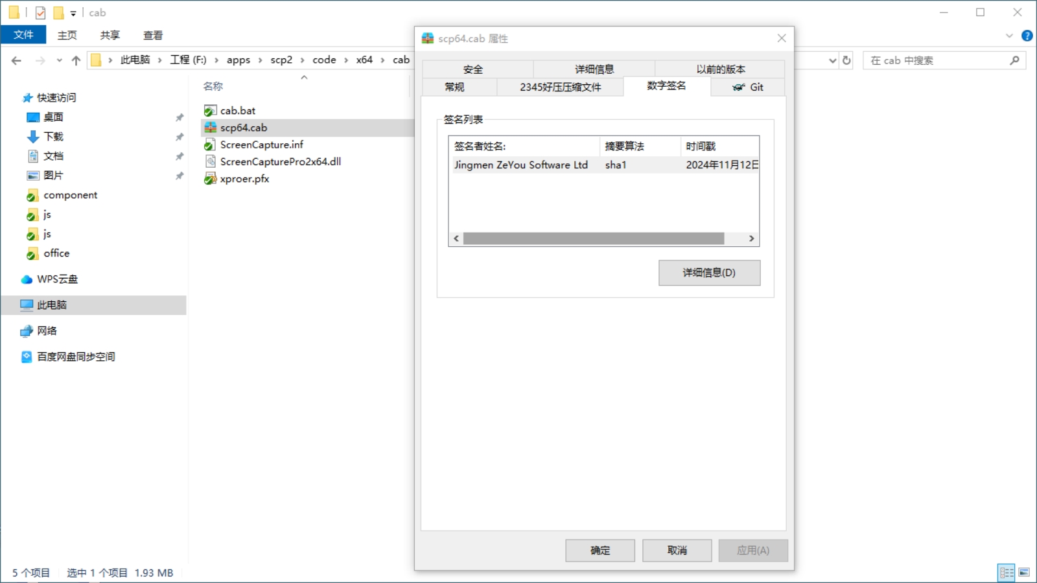Expand the ribbon chevron
Screen dimensions: 1037x583
(x=1009, y=36)
